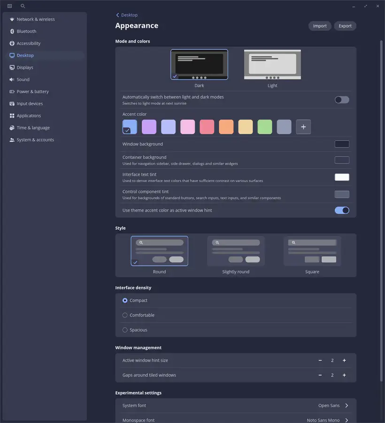Switch to Power & battery section
The width and height of the screenshot is (385, 423).
click(x=32, y=92)
